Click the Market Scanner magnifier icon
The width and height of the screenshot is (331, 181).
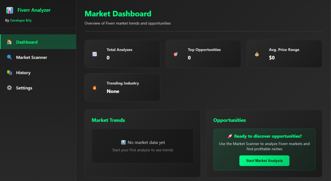click(9, 57)
